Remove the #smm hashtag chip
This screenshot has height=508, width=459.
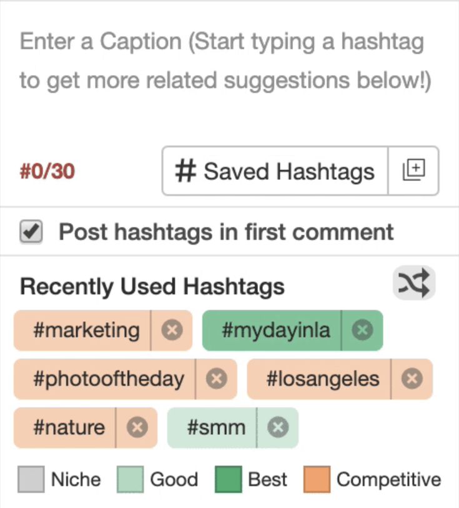tap(278, 427)
